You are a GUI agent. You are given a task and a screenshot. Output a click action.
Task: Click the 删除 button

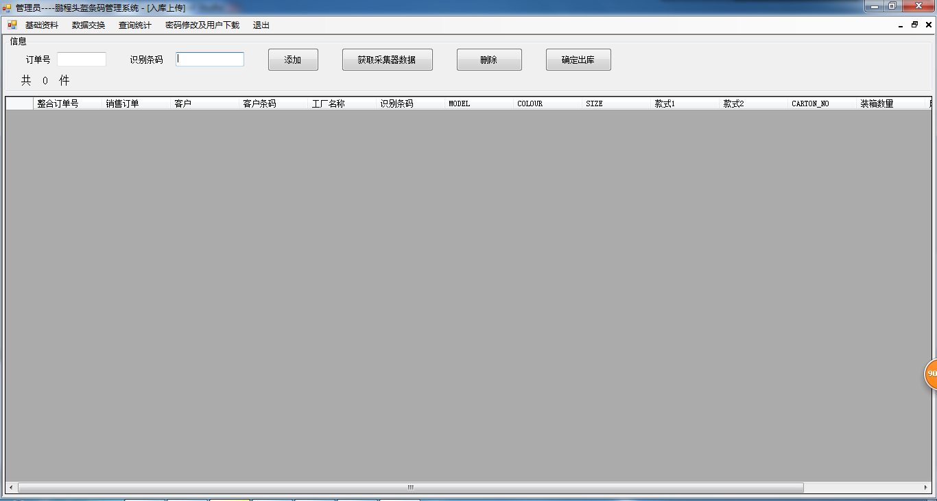pos(489,60)
